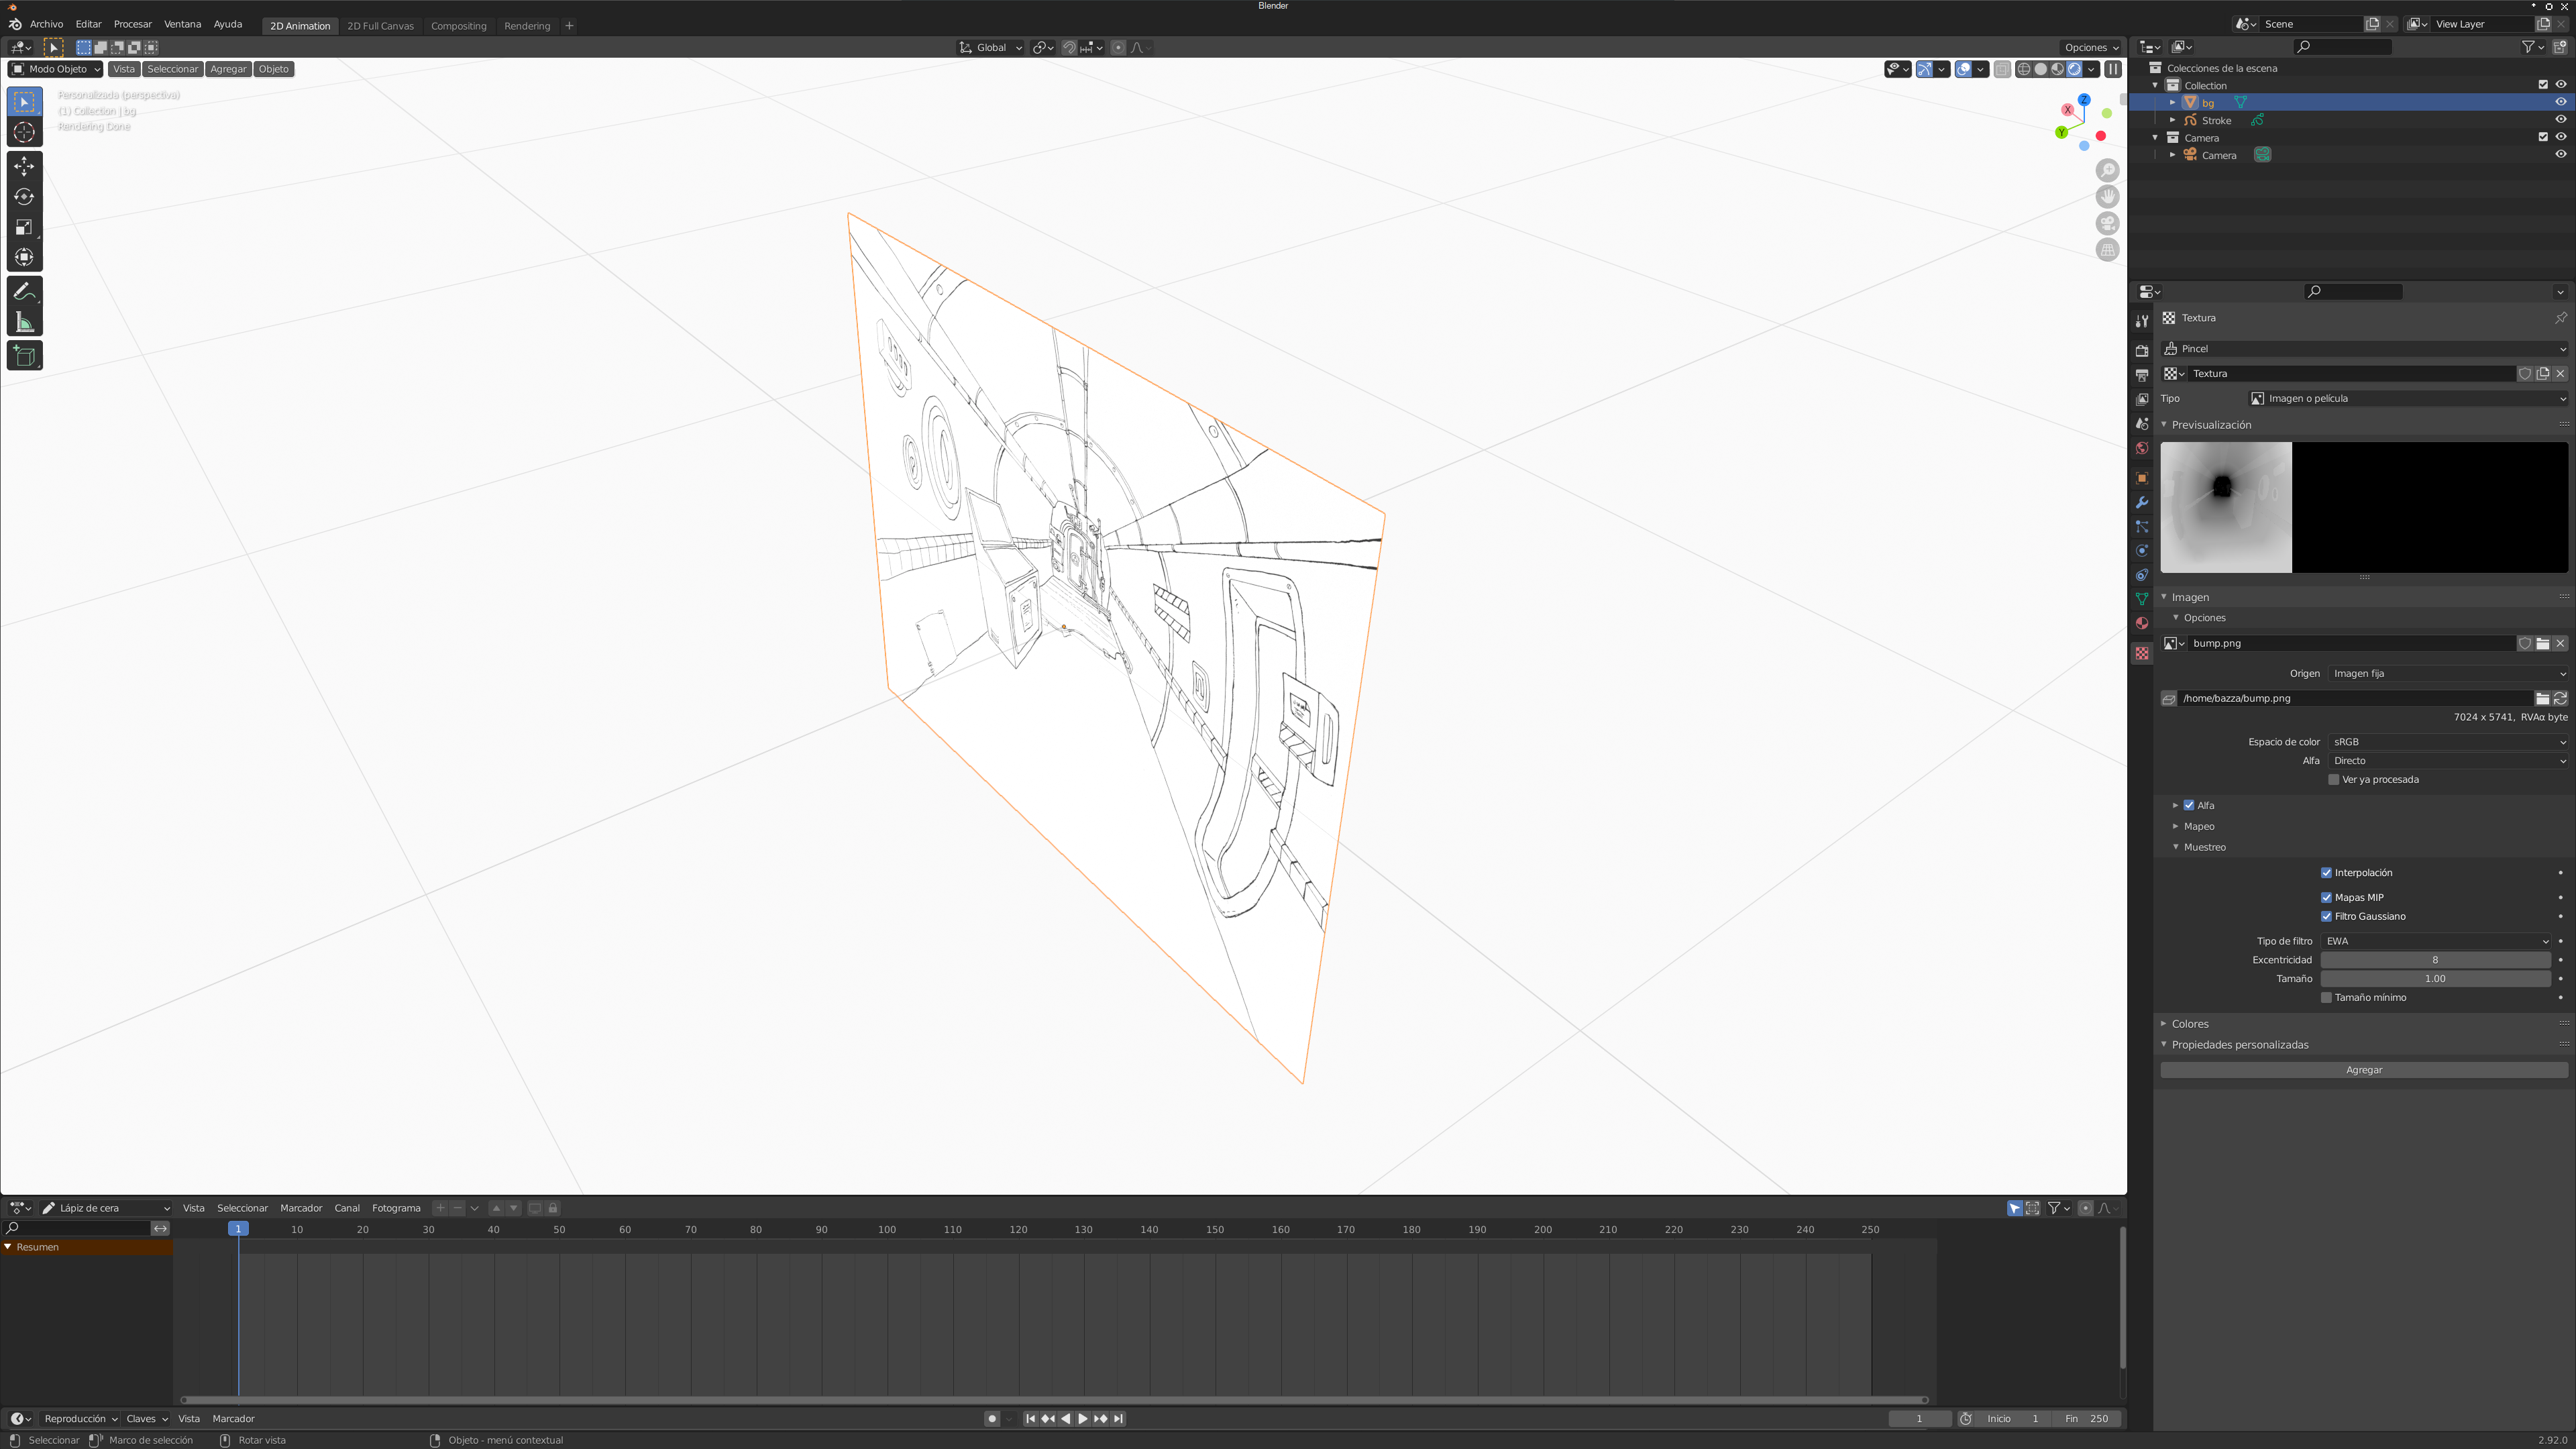2576x1449 pixels.
Task: Toggle camera view icon in viewport
Action: click(2107, 224)
